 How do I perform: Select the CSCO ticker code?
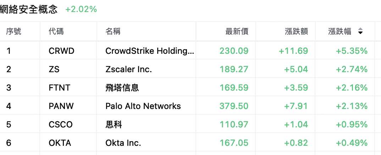(61, 125)
